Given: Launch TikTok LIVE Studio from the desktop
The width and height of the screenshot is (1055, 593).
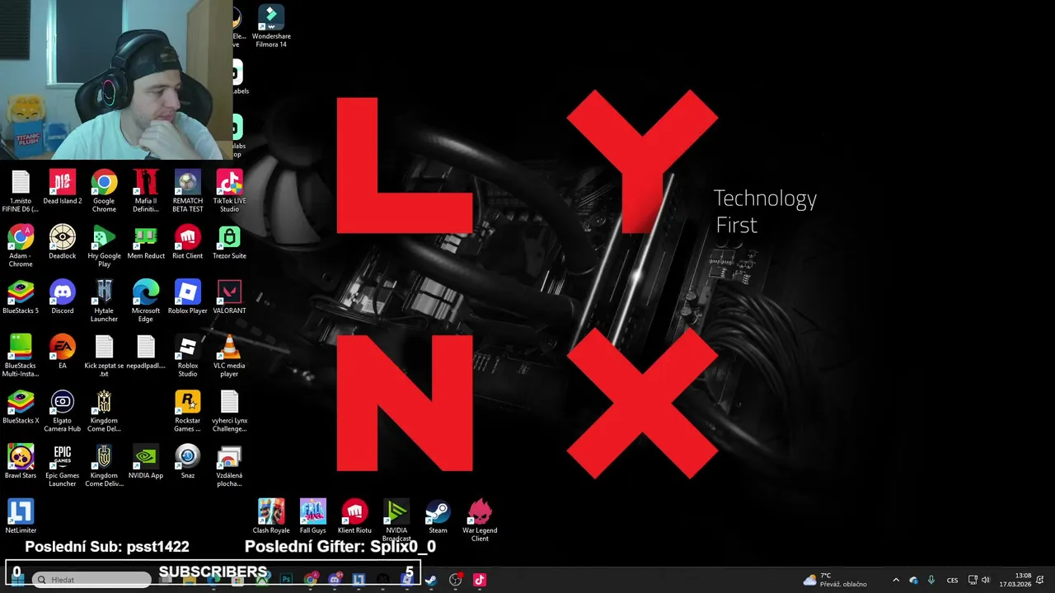Looking at the screenshot, I should click(x=229, y=190).
